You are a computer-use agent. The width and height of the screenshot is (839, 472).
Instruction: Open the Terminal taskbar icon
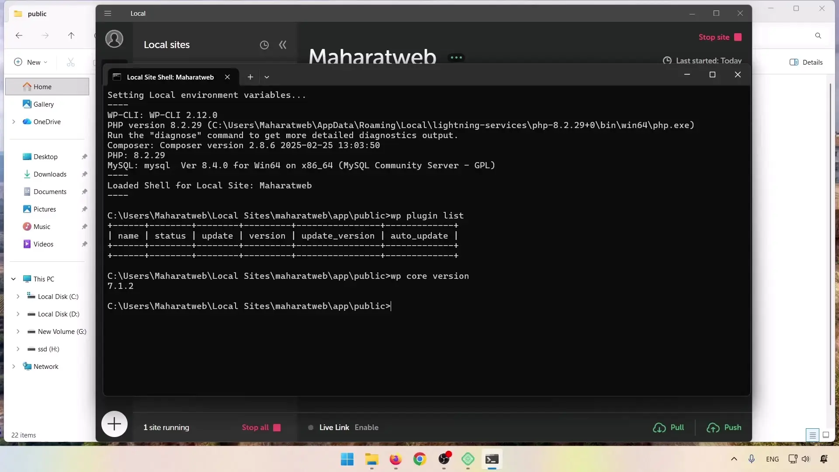click(492, 459)
